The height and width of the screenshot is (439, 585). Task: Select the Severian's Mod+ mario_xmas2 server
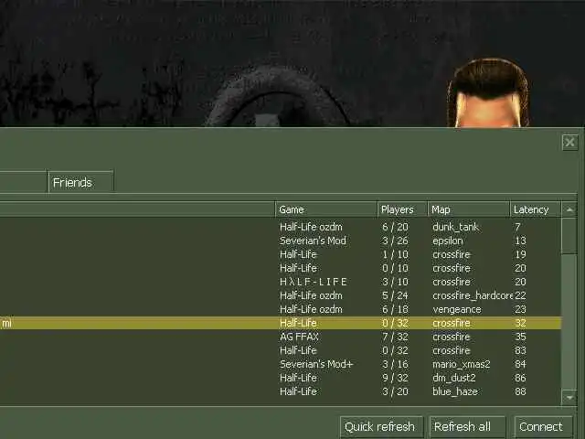pyautogui.click(x=281, y=364)
